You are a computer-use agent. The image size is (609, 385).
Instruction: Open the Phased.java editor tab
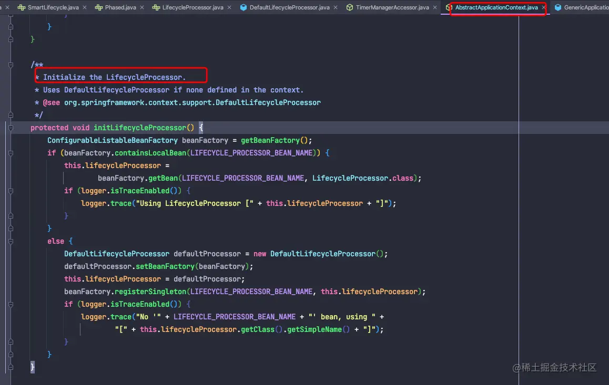click(x=120, y=7)
